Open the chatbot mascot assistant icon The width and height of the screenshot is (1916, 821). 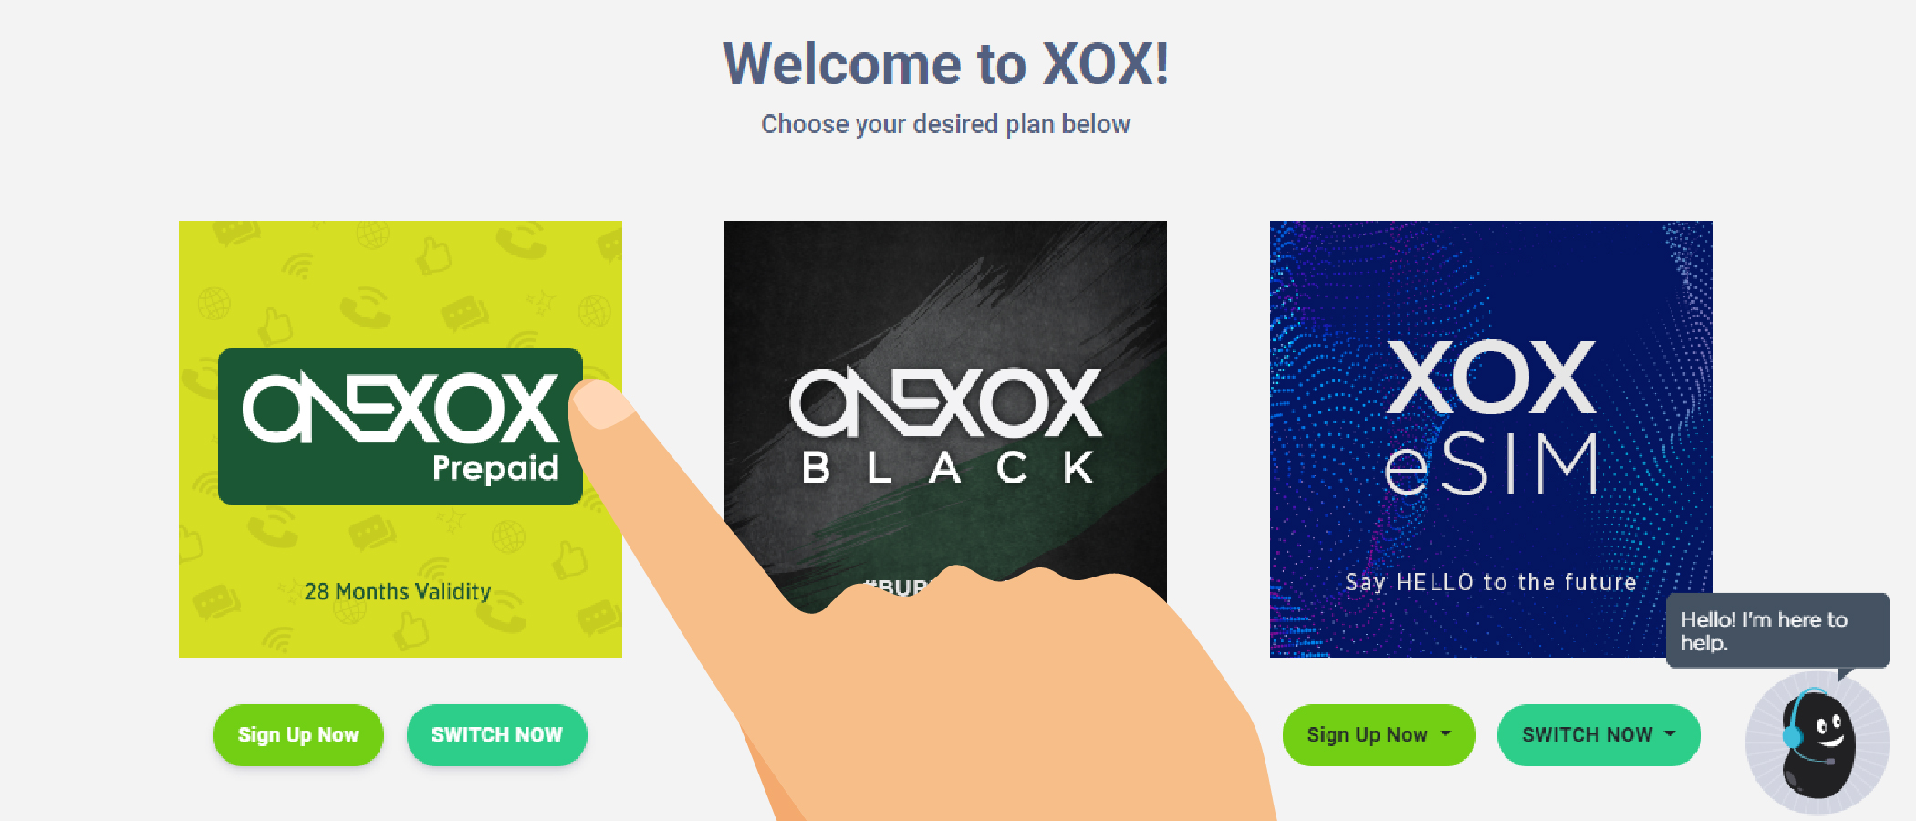tap(1817, 743)
